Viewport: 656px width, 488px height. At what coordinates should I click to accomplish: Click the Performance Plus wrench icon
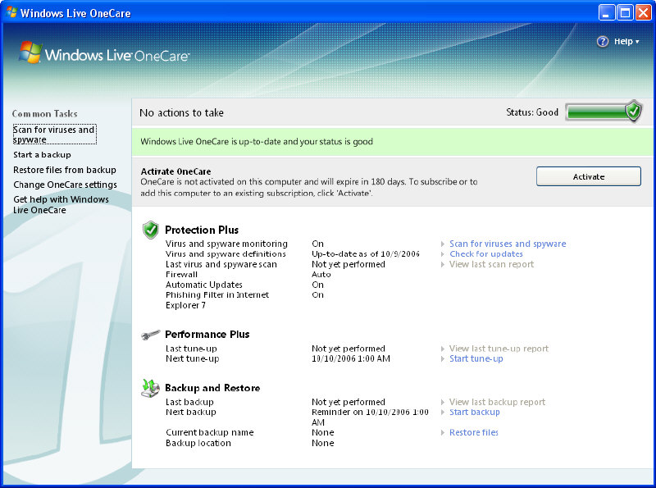(x=151, y=335)
